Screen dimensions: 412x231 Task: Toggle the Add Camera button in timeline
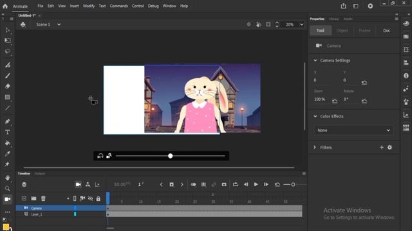[78, 185]
